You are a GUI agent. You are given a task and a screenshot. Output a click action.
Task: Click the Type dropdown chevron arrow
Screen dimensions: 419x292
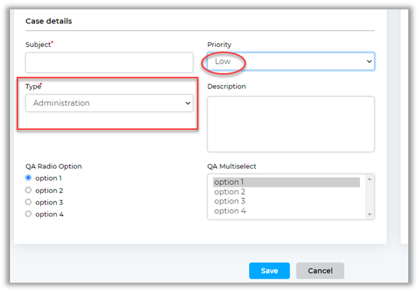(187, 103)
